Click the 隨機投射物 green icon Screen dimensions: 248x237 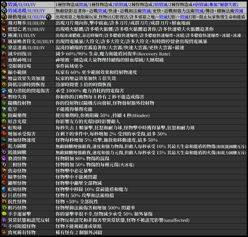click(x=4, y=103)
